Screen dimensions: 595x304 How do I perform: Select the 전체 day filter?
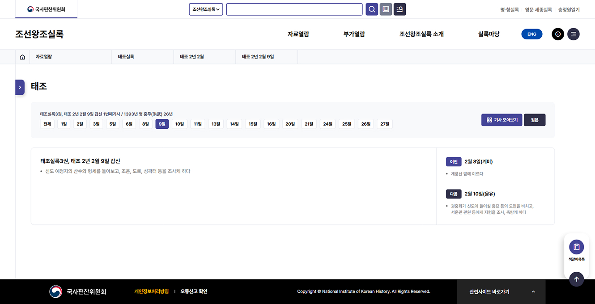point(47,124)
